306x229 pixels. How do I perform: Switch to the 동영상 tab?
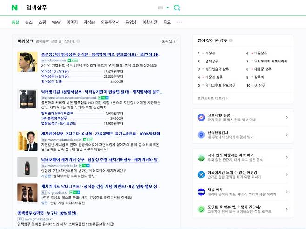pyautogui.click(x=131, y=22)
